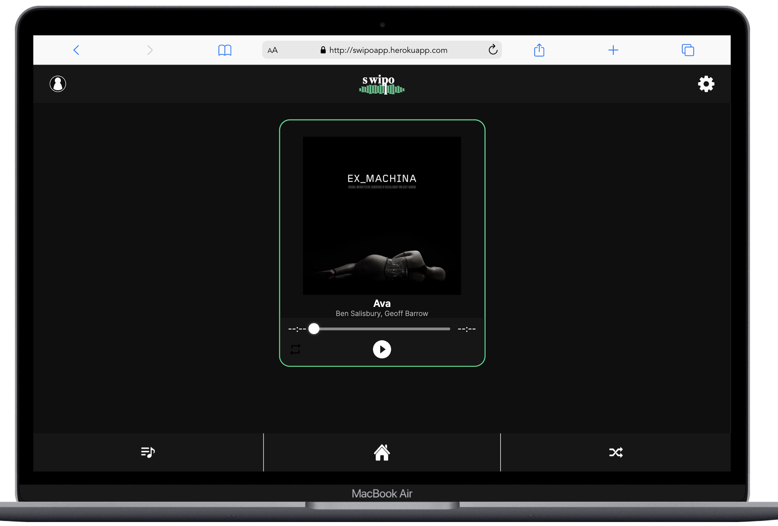
Task: Open the settings gear icon
Action: pos(706,84)
